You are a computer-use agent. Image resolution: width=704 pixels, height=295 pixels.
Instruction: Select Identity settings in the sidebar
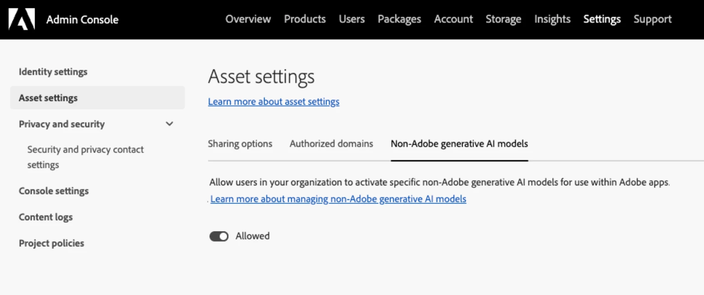[x=53, y=72]
